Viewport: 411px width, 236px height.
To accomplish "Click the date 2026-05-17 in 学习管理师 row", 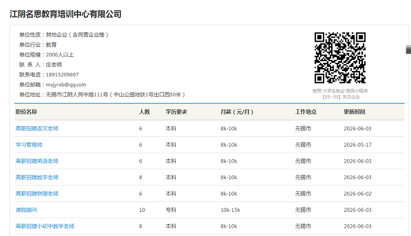I will (x=358, y=145).
